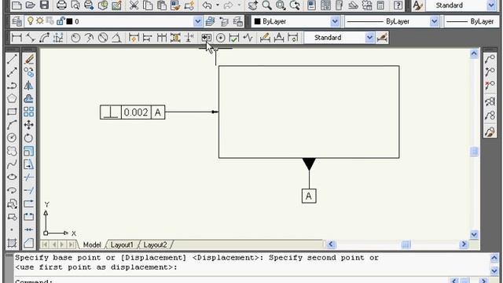This screenshot has height=283, width=503.
Task: Open the Multileader Style manager icon
Action: coord(490,132)
